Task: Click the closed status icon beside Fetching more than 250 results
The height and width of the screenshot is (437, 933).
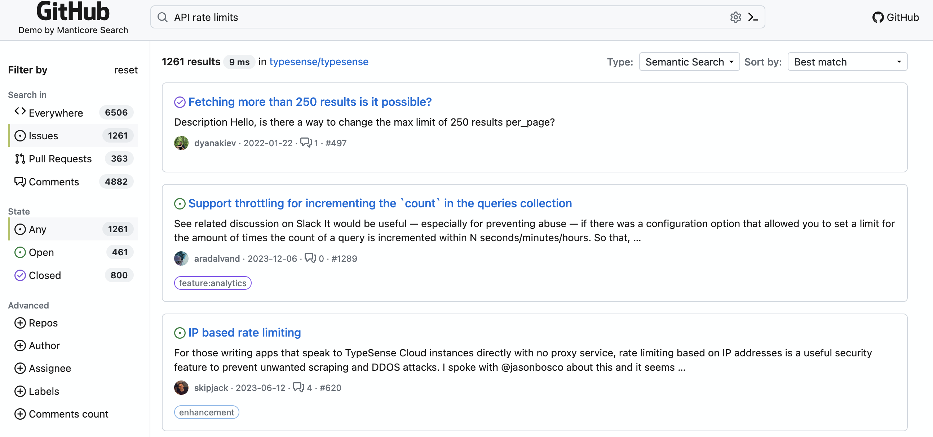Action: click(180, 102)
